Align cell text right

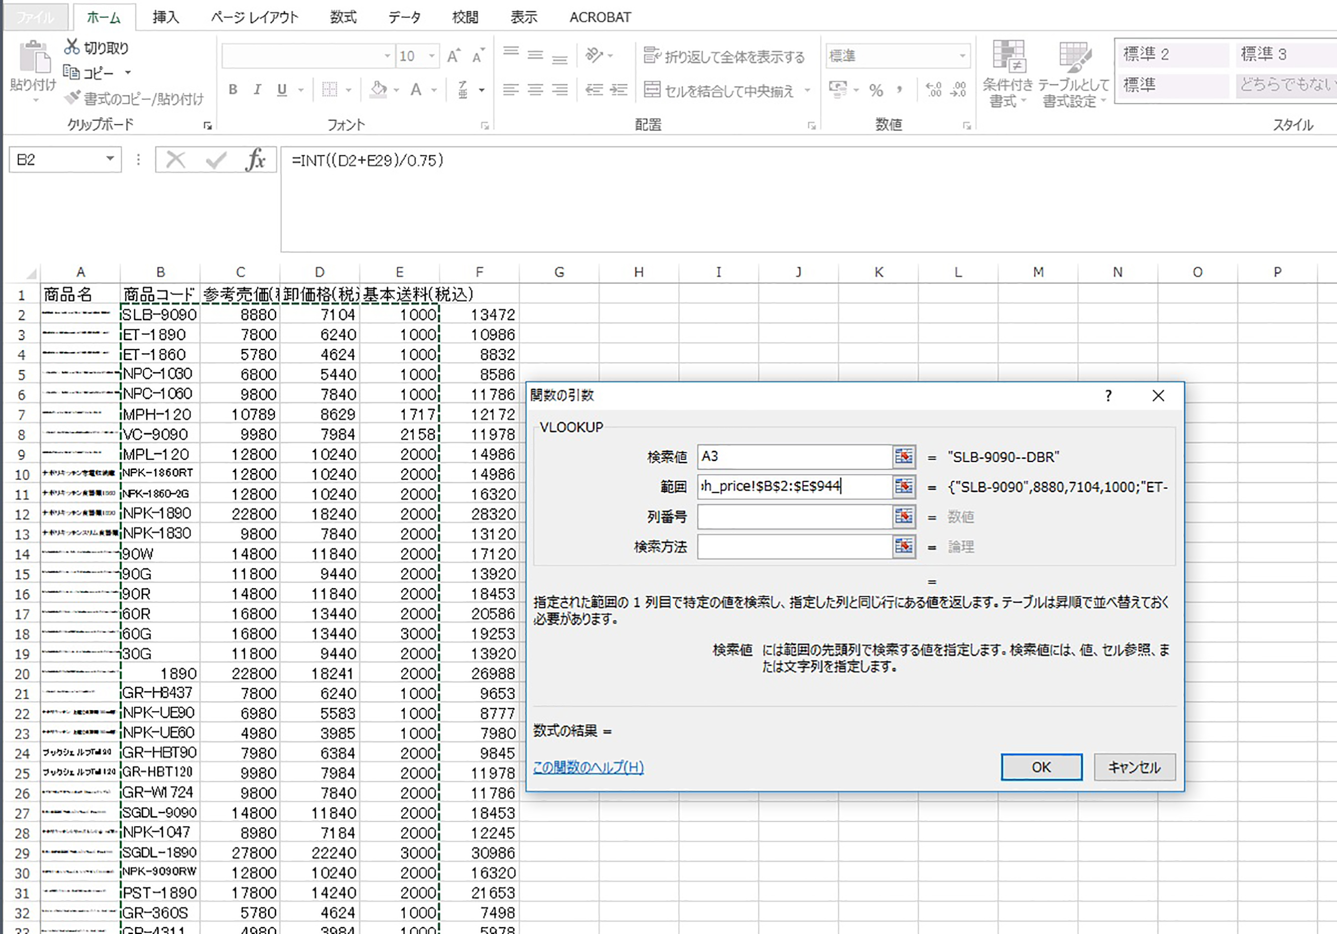(x=560, y=89)
